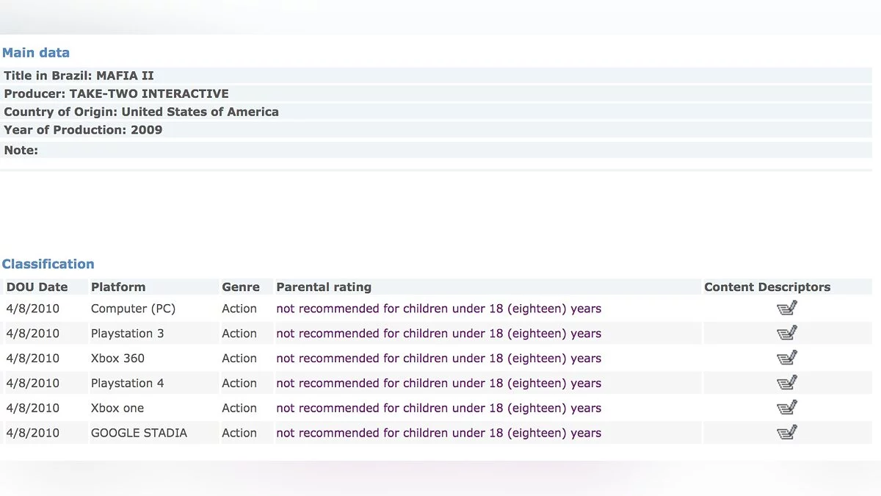Screen dimensions: 881x496
Task: Open content descriptors icon for Playstation 4
Action: coord(786,384)
